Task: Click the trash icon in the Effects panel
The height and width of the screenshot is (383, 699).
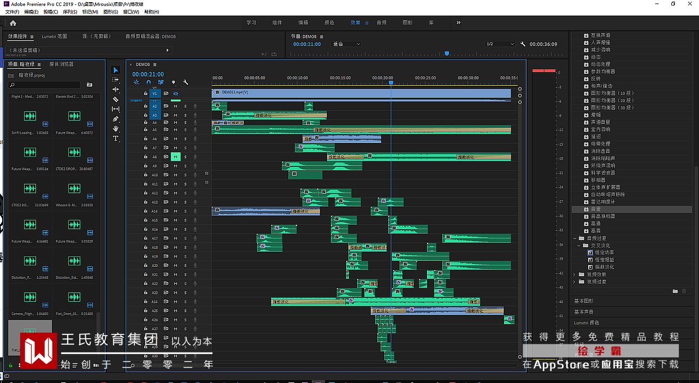Action: tap(684, 291)
